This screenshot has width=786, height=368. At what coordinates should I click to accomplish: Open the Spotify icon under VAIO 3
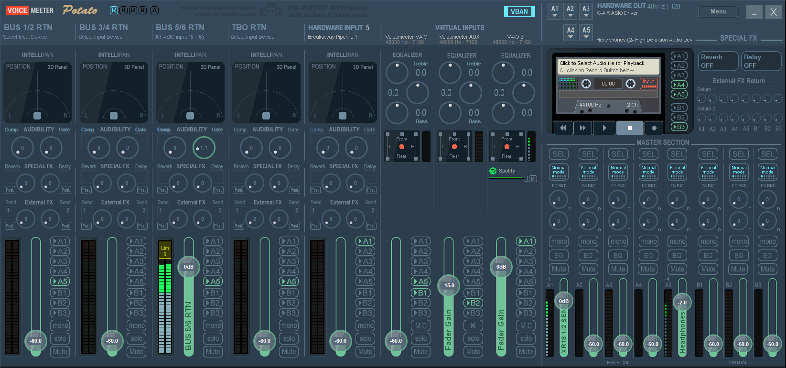click(x=493, y=171)
